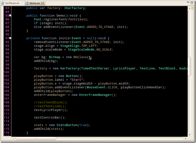Click the vertical scrollbar up arrow
Viewport: 196px width, 143px height.
click(189, 8)
